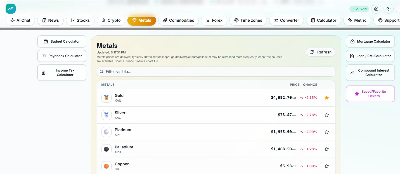
Task: Click the PRICE column header
Action: tap(295, 85)
